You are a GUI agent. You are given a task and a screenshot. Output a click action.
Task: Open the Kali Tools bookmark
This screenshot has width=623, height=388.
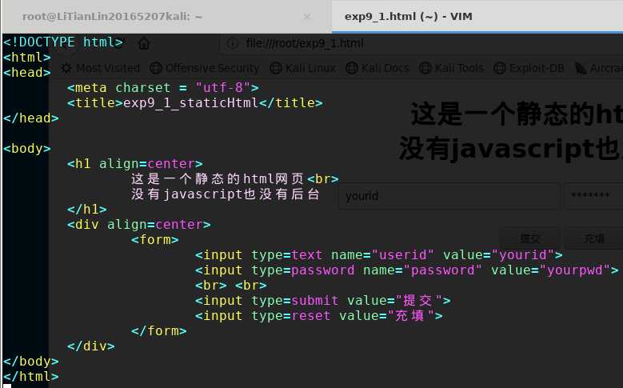click(451, 68)
